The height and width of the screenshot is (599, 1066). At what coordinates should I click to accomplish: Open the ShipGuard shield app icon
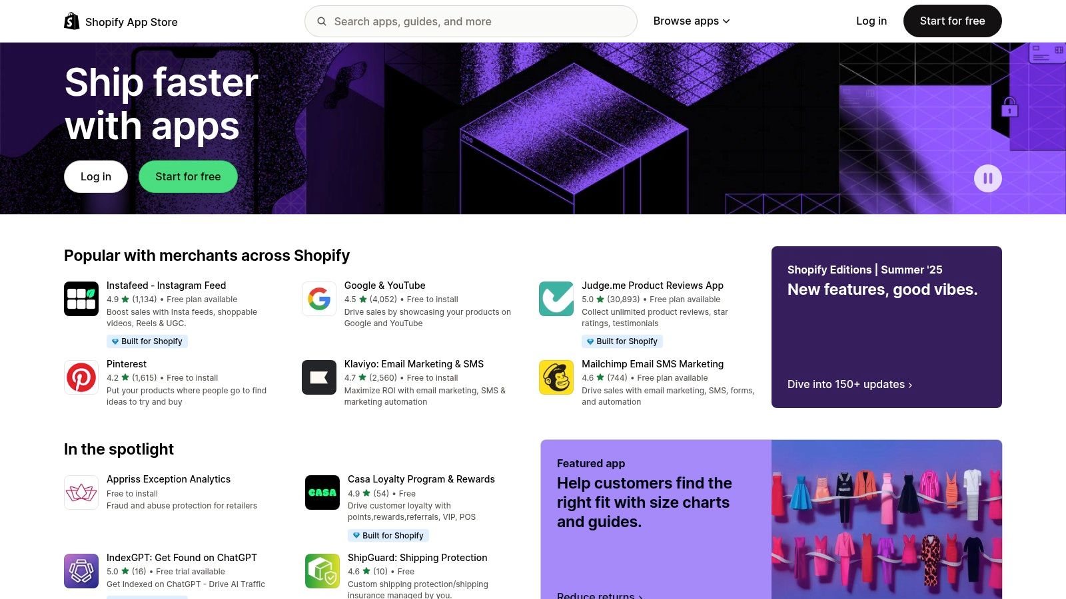pyautogui.click(x=322, y=571)
